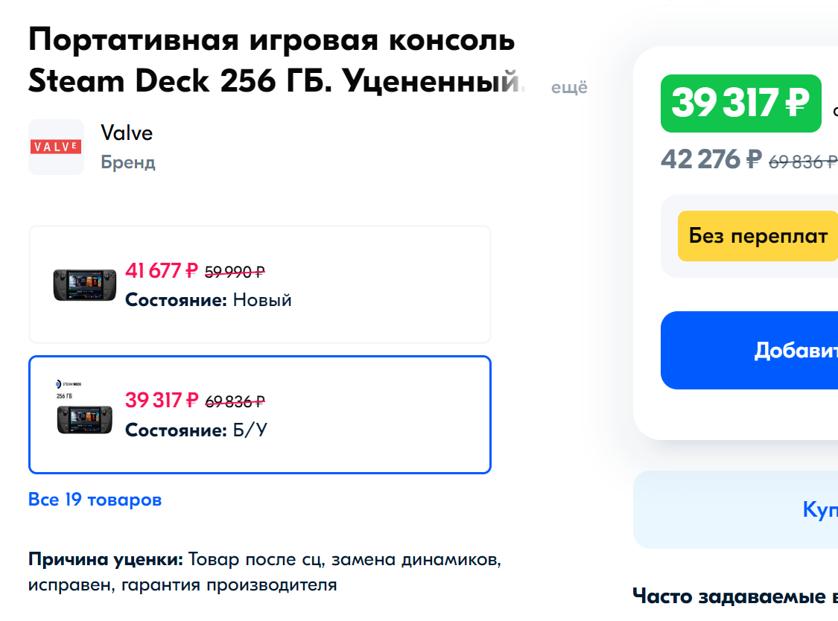Viewport: 838px width, 621px height.
Task: Click the 'Часто задаваемые' section heading
Action: pyautogui.click(x=735, y=596)
